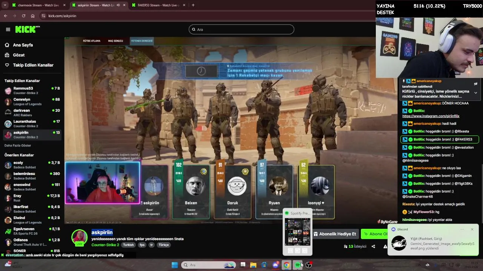Expand Daha Fazla Göster list
Screen dimensions: 483x271
(18, 145)
